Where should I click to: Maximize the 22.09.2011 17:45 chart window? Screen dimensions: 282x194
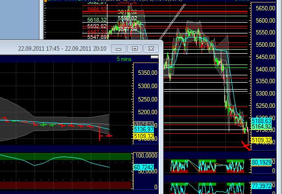tap(135, 49)
